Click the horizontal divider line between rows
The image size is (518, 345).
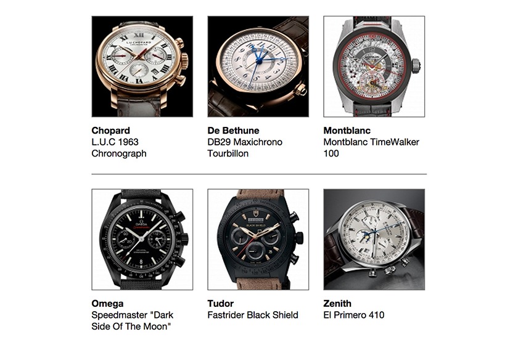click(259, 174)
